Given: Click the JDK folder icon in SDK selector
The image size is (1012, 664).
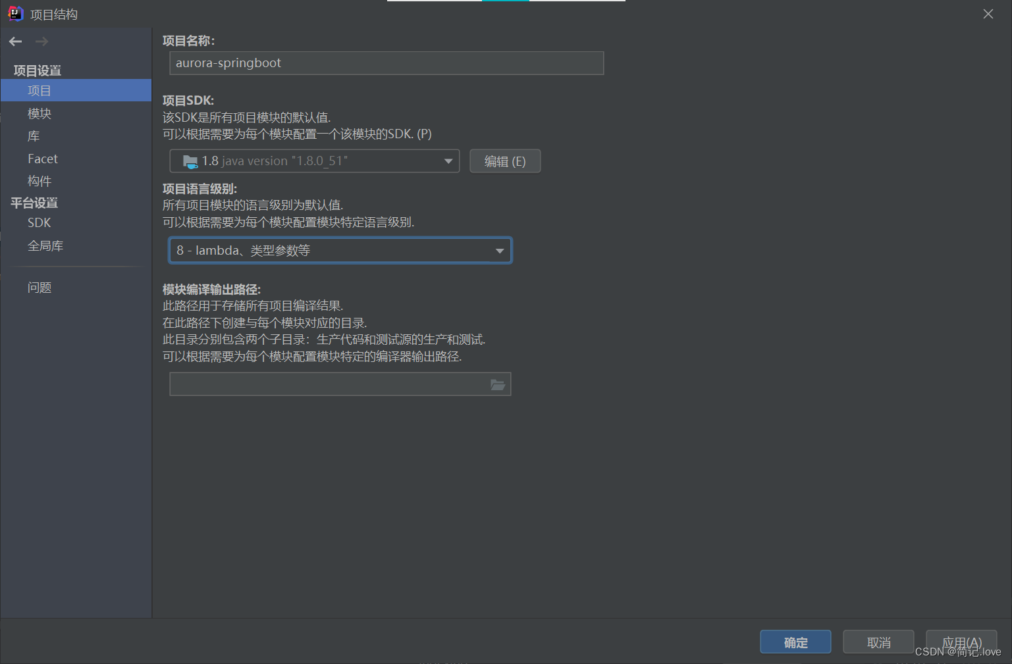Looking at the screenshot, I should click(190, 161).
